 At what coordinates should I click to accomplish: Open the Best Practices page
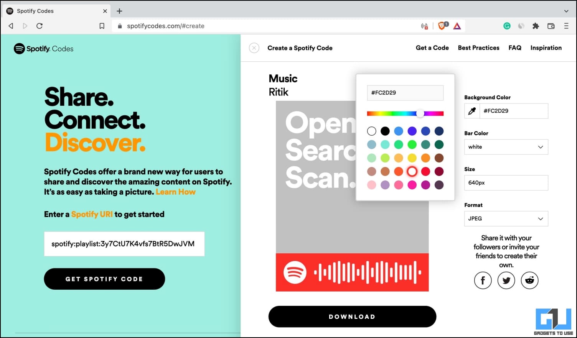pos(479,48)
